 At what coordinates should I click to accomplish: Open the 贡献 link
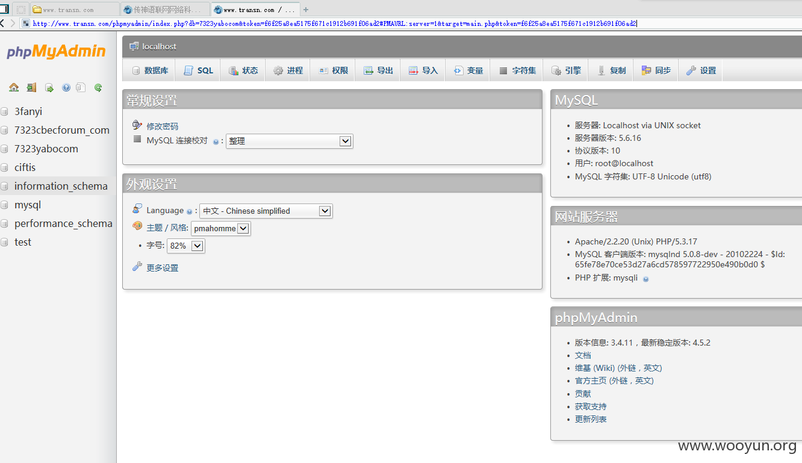pyautogui.click(x=583, y=394)
